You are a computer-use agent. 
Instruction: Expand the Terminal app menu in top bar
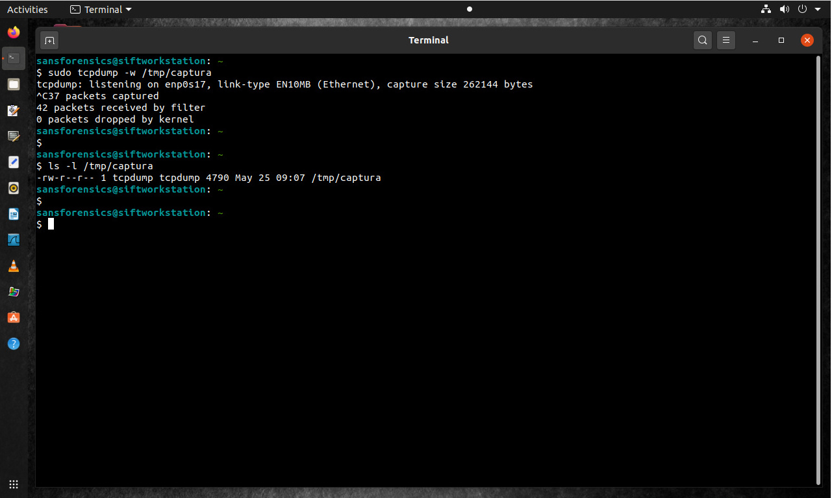coord(101,9)
